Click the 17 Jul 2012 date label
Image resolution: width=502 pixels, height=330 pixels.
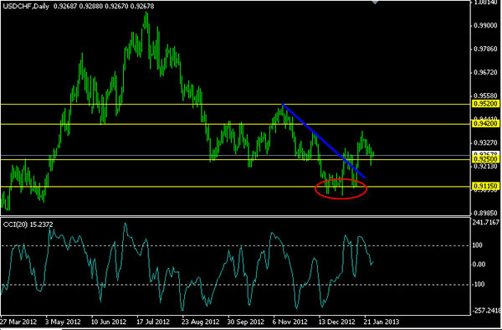(153, 322)
